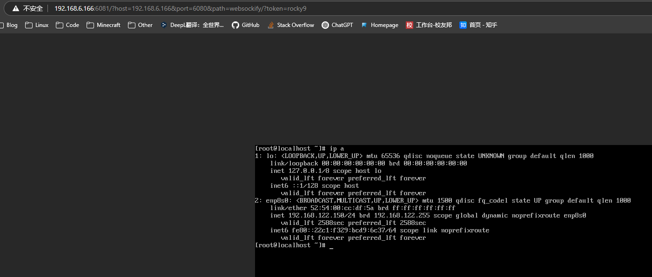Click the 不安全 site info label
Screen dimensions: 652x277
coord(33,8)
